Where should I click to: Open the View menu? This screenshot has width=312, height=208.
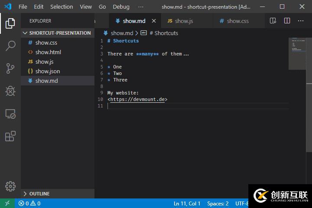click(x=86, y=7)
